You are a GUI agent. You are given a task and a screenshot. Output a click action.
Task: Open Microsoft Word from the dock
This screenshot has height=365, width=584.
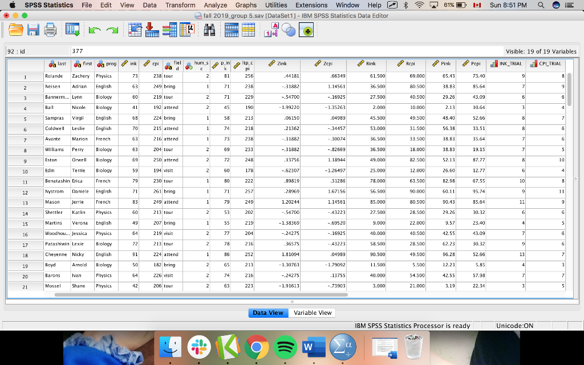(314, 347)
